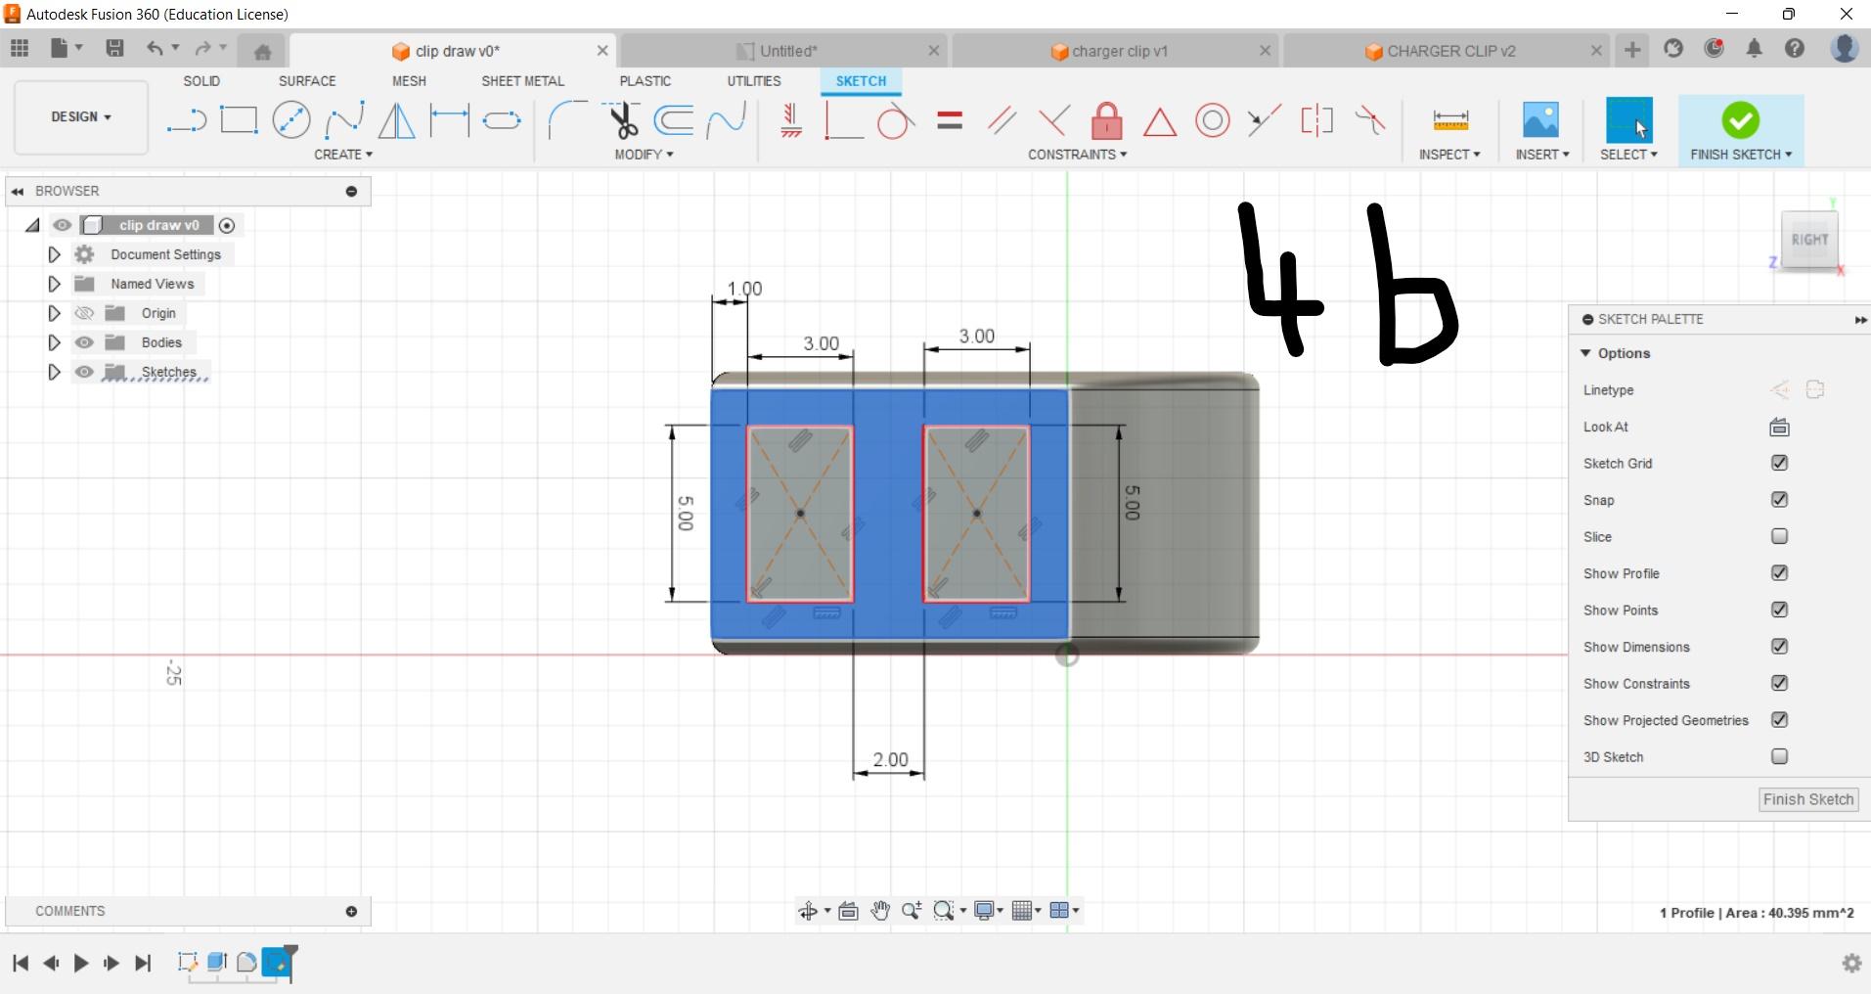Expand the Named Views tree item
This screenshot has width=1871, height=994.
(x=54, y=284)
